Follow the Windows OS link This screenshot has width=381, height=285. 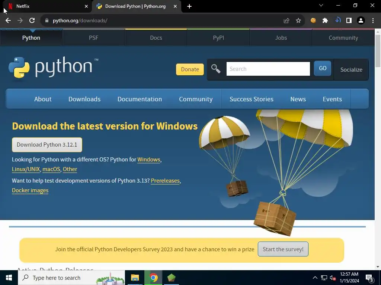(149, 160)
